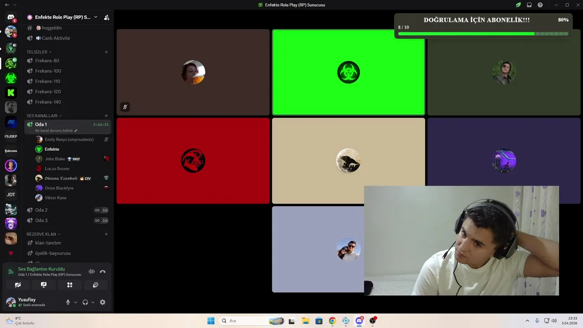Open Discord inbox in title bar
This screenshot has height=328, width=583.
529,5
